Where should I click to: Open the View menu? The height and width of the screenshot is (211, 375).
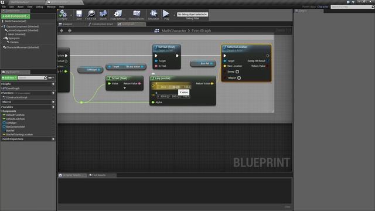30,6
